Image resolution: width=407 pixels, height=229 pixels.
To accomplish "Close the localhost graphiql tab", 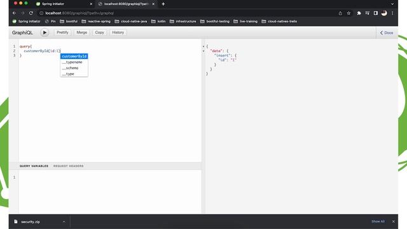I will 153,4.
